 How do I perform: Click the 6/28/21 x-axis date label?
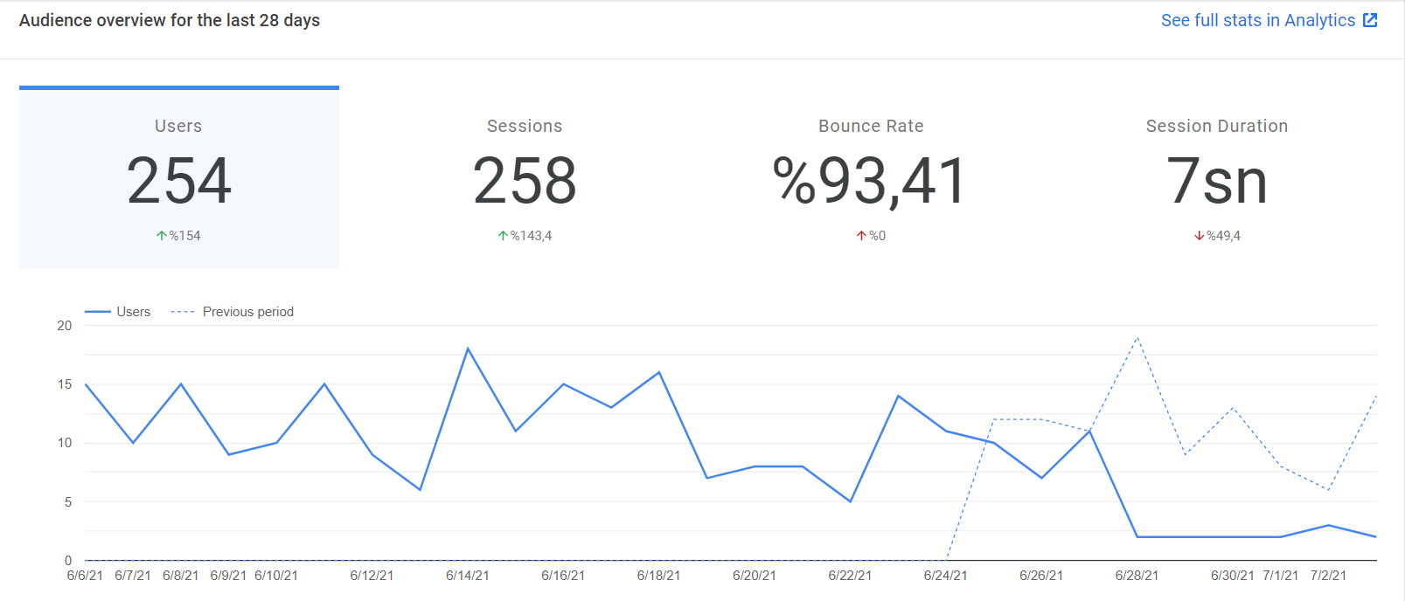(x=1137, y=576)
